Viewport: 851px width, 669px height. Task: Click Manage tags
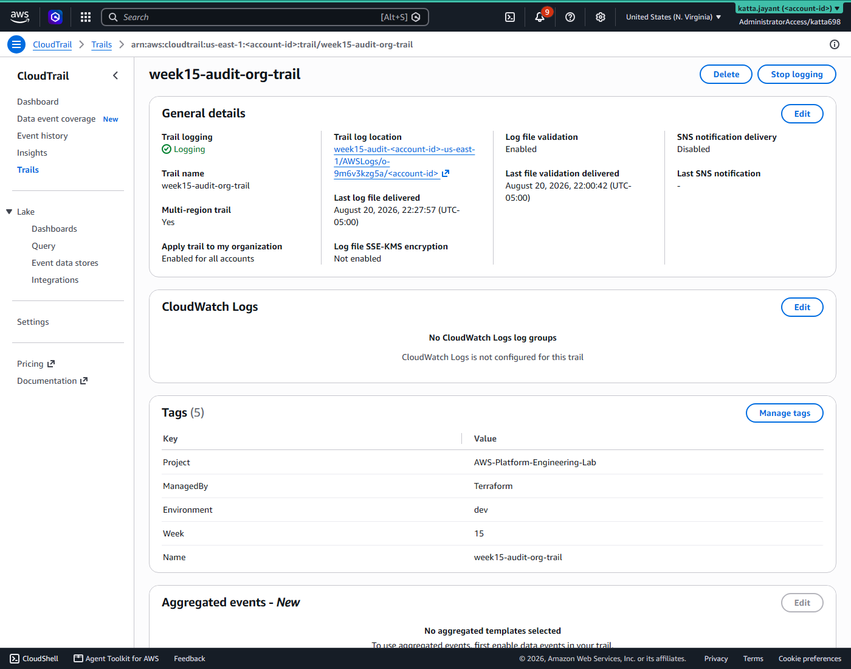point(784,413)
